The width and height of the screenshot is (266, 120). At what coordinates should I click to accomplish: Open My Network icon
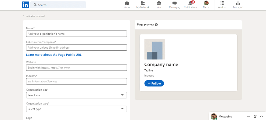(143, 3)
